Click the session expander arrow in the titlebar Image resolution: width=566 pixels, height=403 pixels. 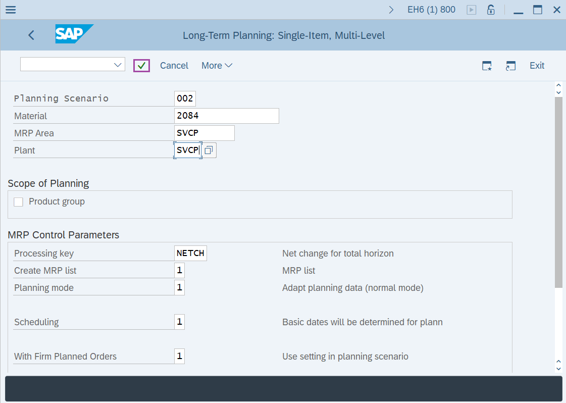pos(392,9)
